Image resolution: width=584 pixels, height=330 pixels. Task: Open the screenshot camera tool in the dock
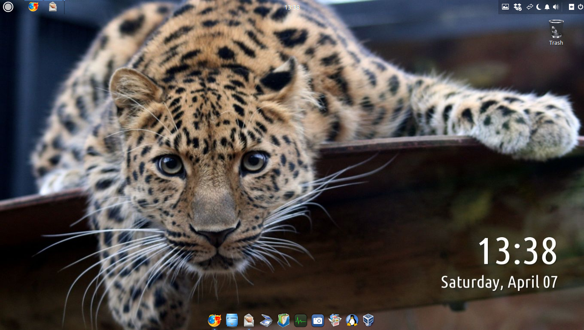(318, 320)
